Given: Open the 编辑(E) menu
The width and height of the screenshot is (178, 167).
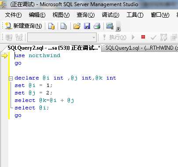Looking at the screenshot, I should click(x=37, y=15).
